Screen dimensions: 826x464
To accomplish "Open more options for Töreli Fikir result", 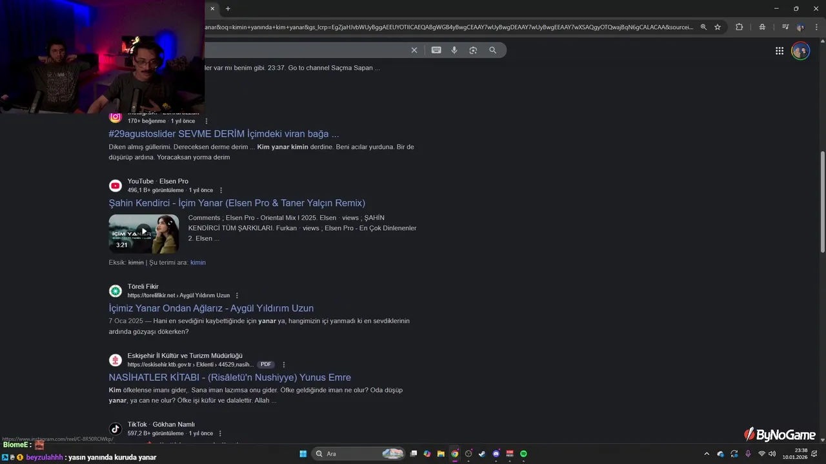I will click(237, 295).
